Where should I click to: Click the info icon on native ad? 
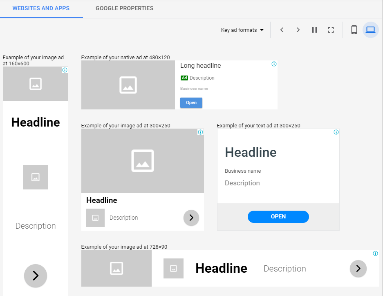coord(274,64)
